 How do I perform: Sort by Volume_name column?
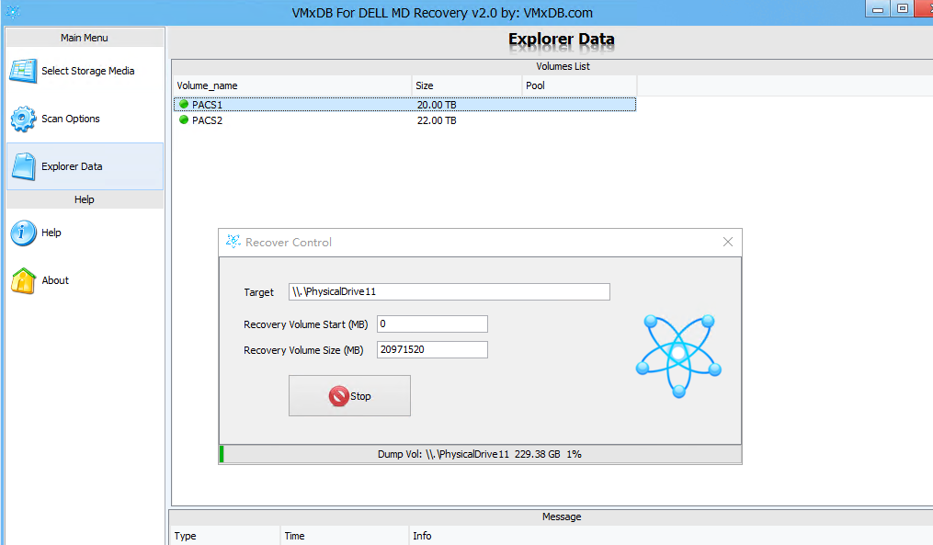(x=292, y=85)
